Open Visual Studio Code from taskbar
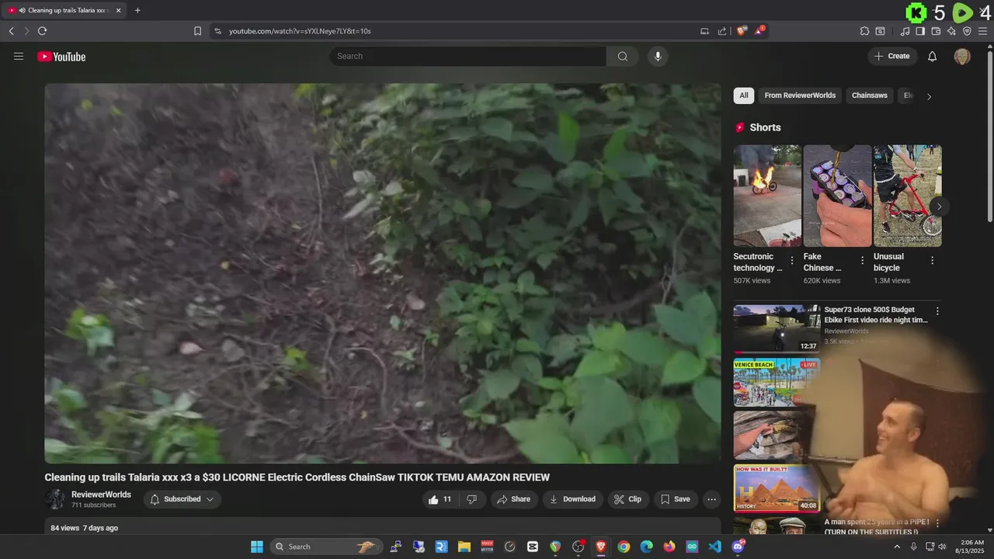The height and width of the screenshot is (559, 994). (714, 547)
